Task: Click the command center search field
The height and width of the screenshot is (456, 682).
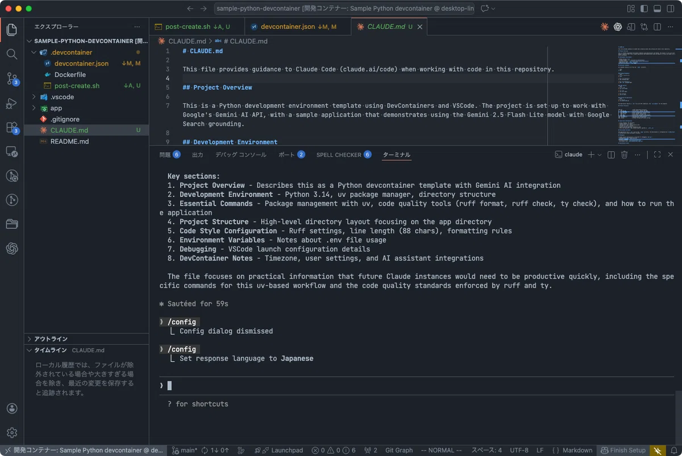Action: pyautogui.click(x=344, y=9)
